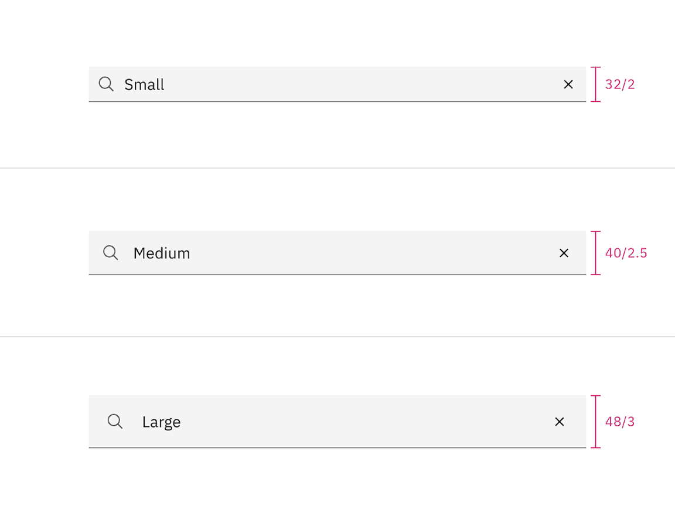
Task: Remove the Large search term using clear button
Action: coord(560,422)
